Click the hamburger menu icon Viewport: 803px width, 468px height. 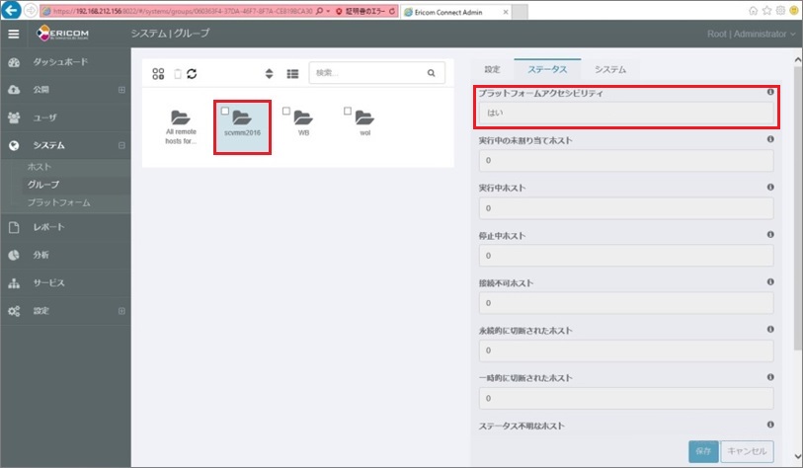(x=14, y=34)
